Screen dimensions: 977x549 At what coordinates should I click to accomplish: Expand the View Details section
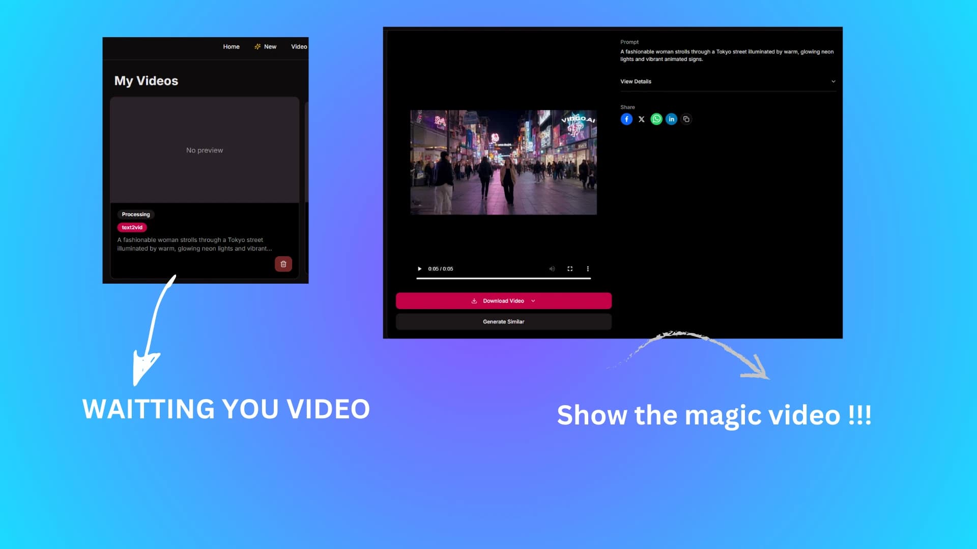point(729,81)
